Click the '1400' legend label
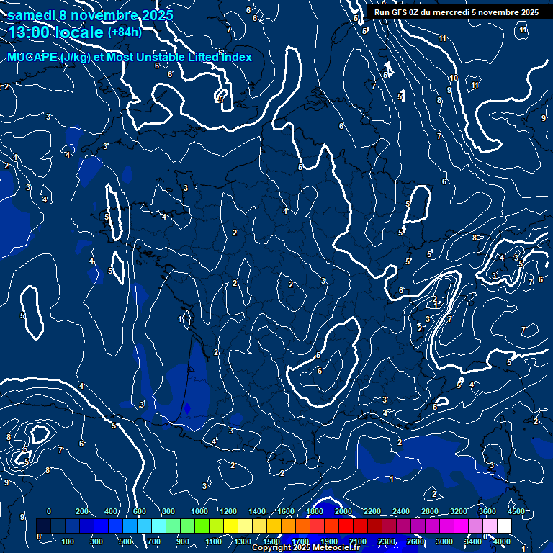Image resolution: width=553 pixels, height=553 pixels. [257, 511]
